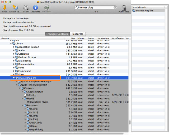Expand the Desktop Pictures folder
The height and width of the screenshot is (135, 169).
tap(14, 57)
